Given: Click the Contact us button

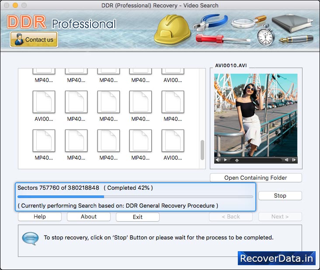Looking at the screenshot, I should click(34, 40).
